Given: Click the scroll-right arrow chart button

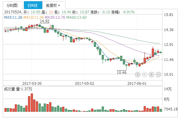Looking at the screenshot, I should (x=145, y=75).
